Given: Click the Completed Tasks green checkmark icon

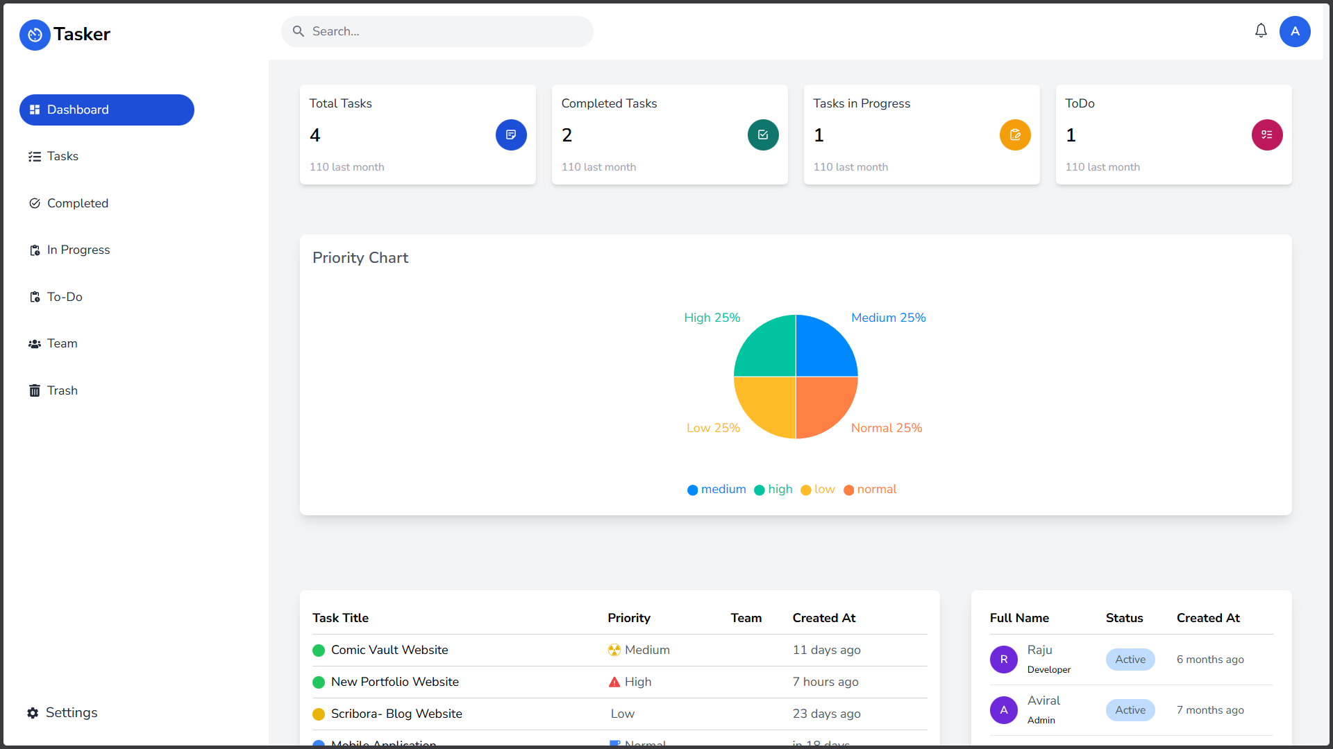Looking at the screenshot, I should (763, 135).
